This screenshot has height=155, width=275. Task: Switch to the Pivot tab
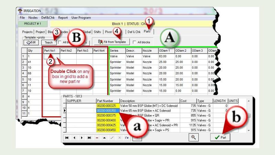tap(108, 32)
